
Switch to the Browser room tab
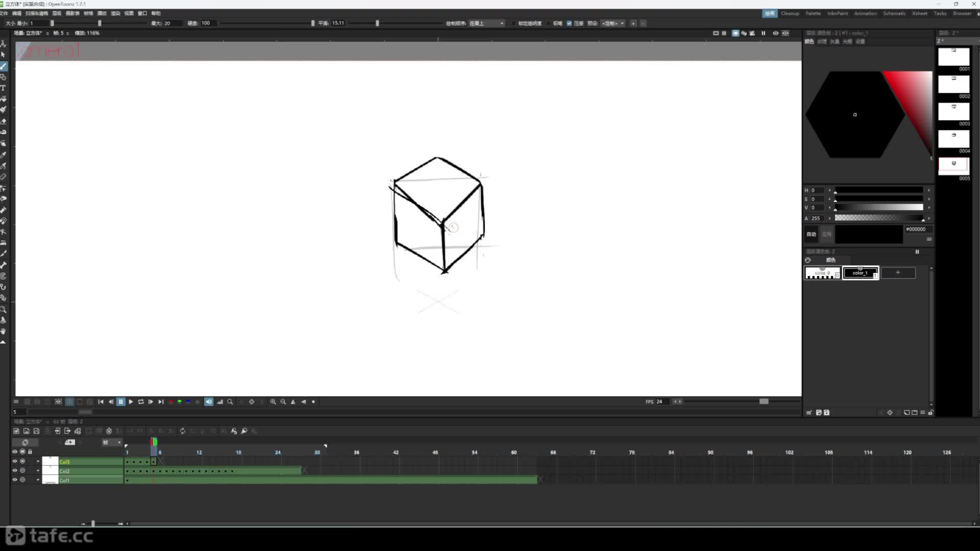(x=962, y=14)
